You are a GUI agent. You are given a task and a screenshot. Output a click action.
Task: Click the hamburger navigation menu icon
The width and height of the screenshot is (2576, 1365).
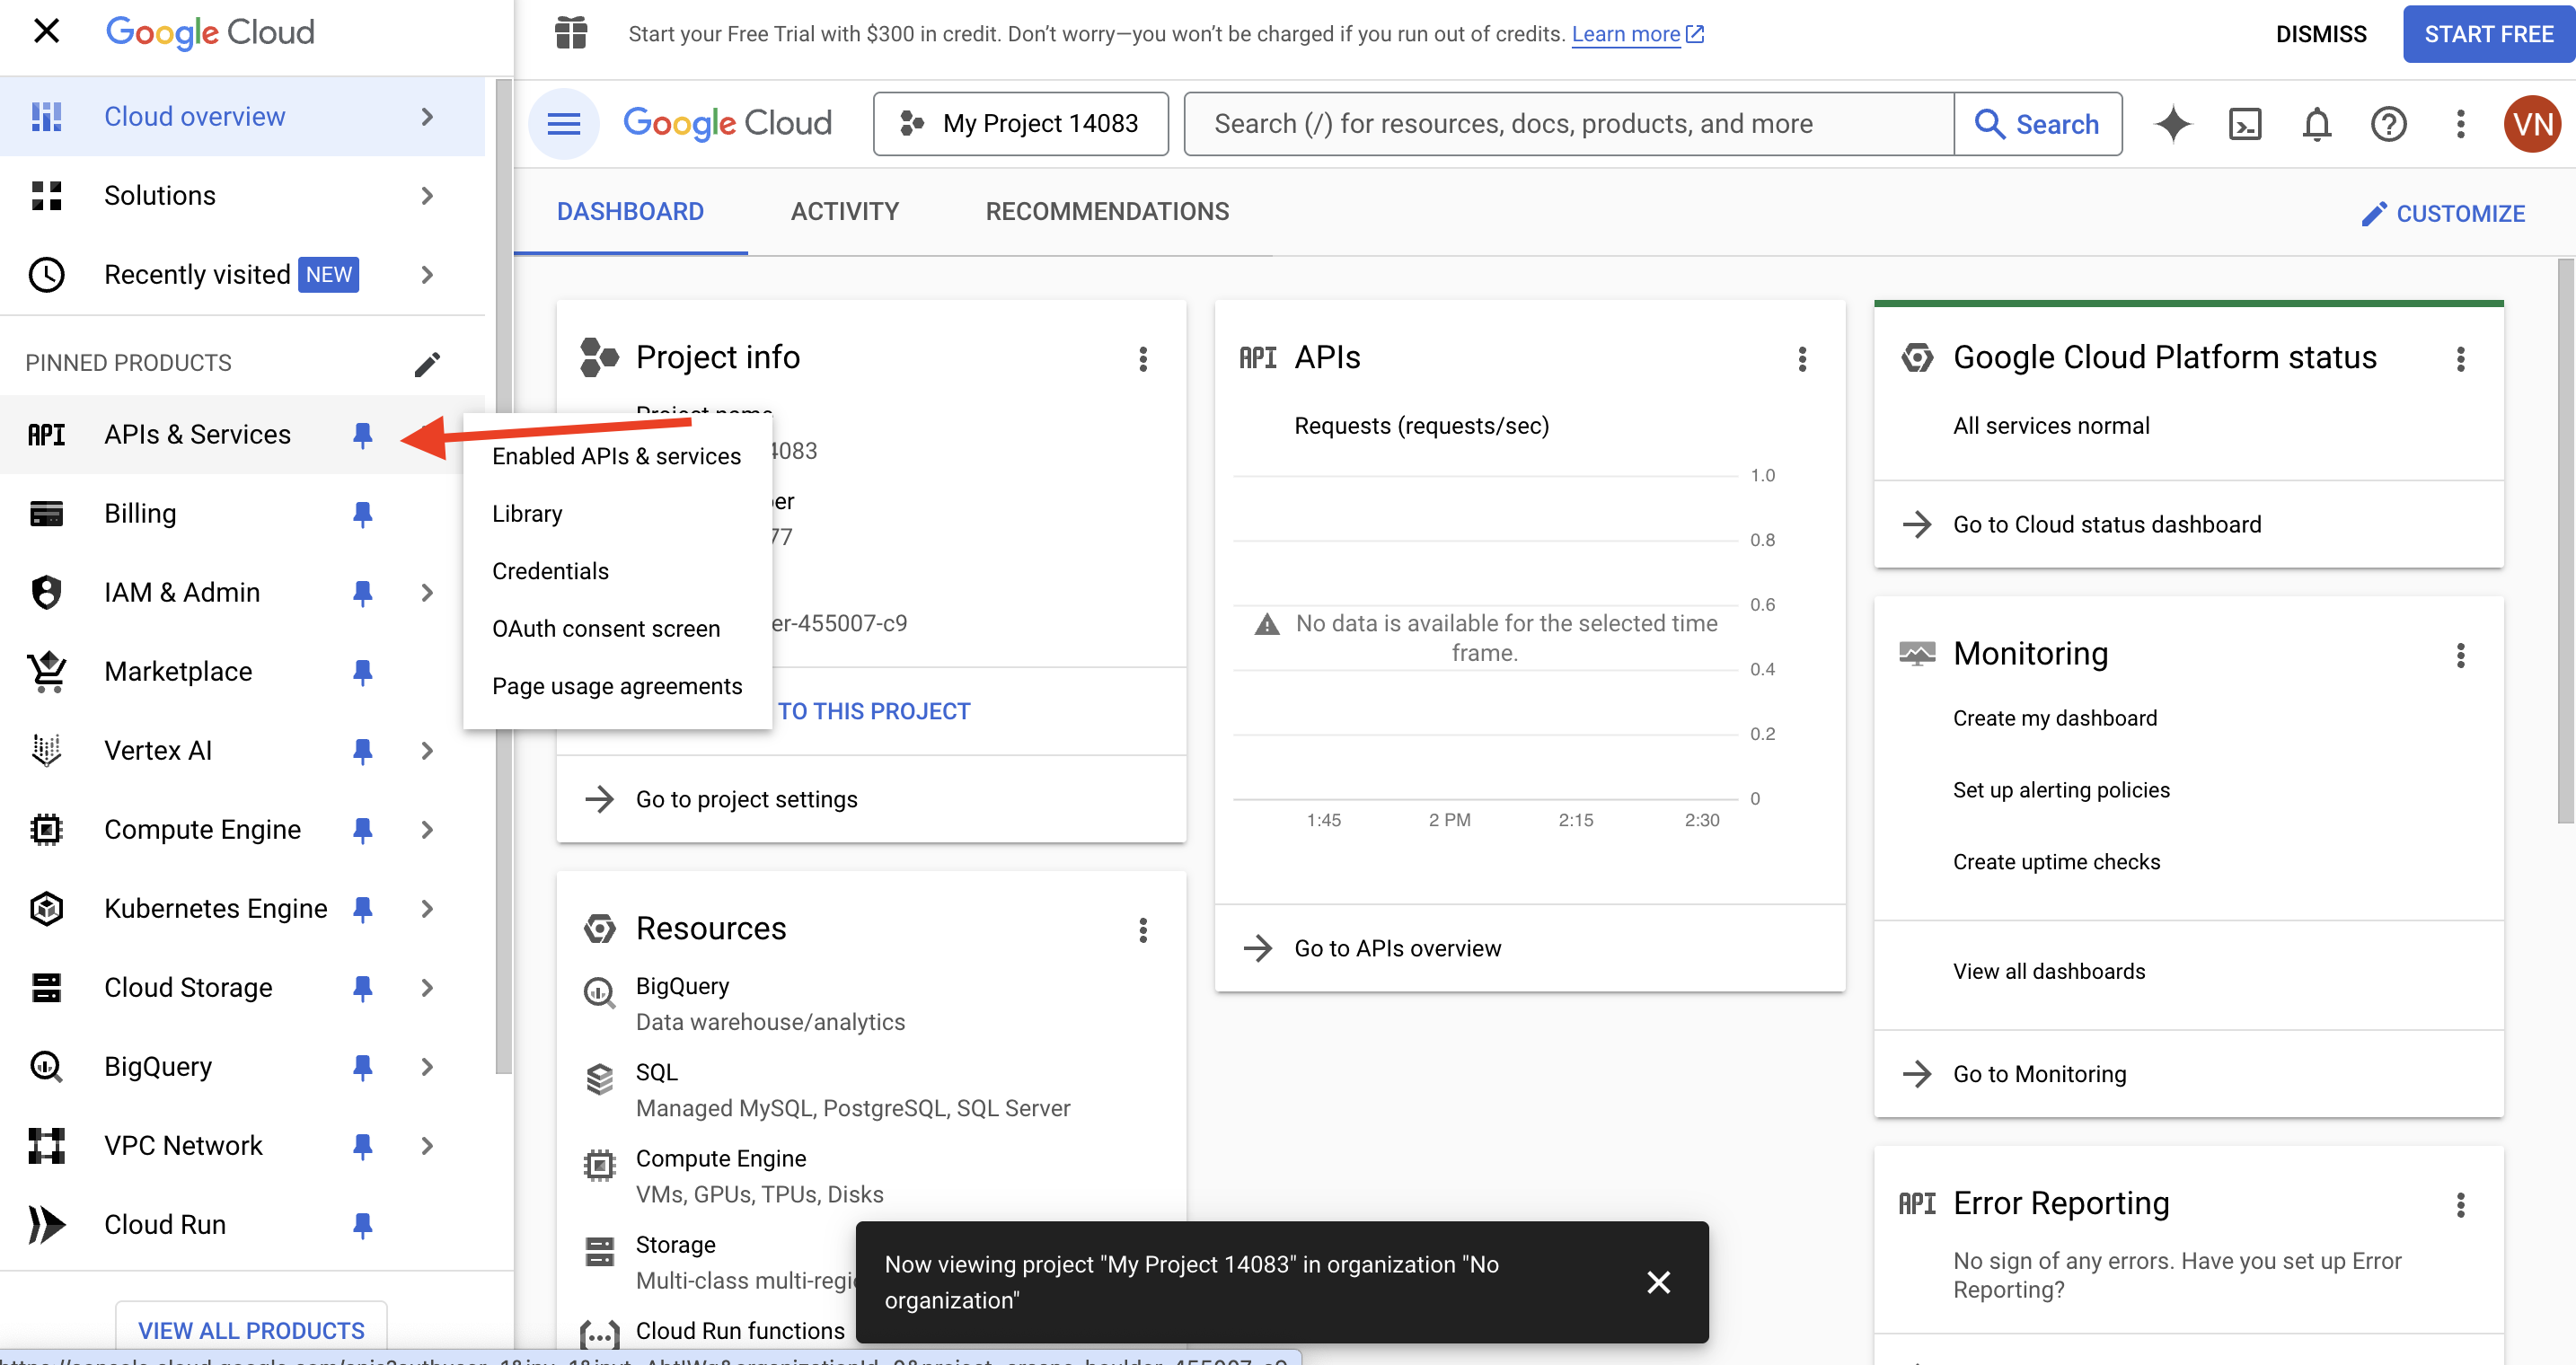pos(564,124)
